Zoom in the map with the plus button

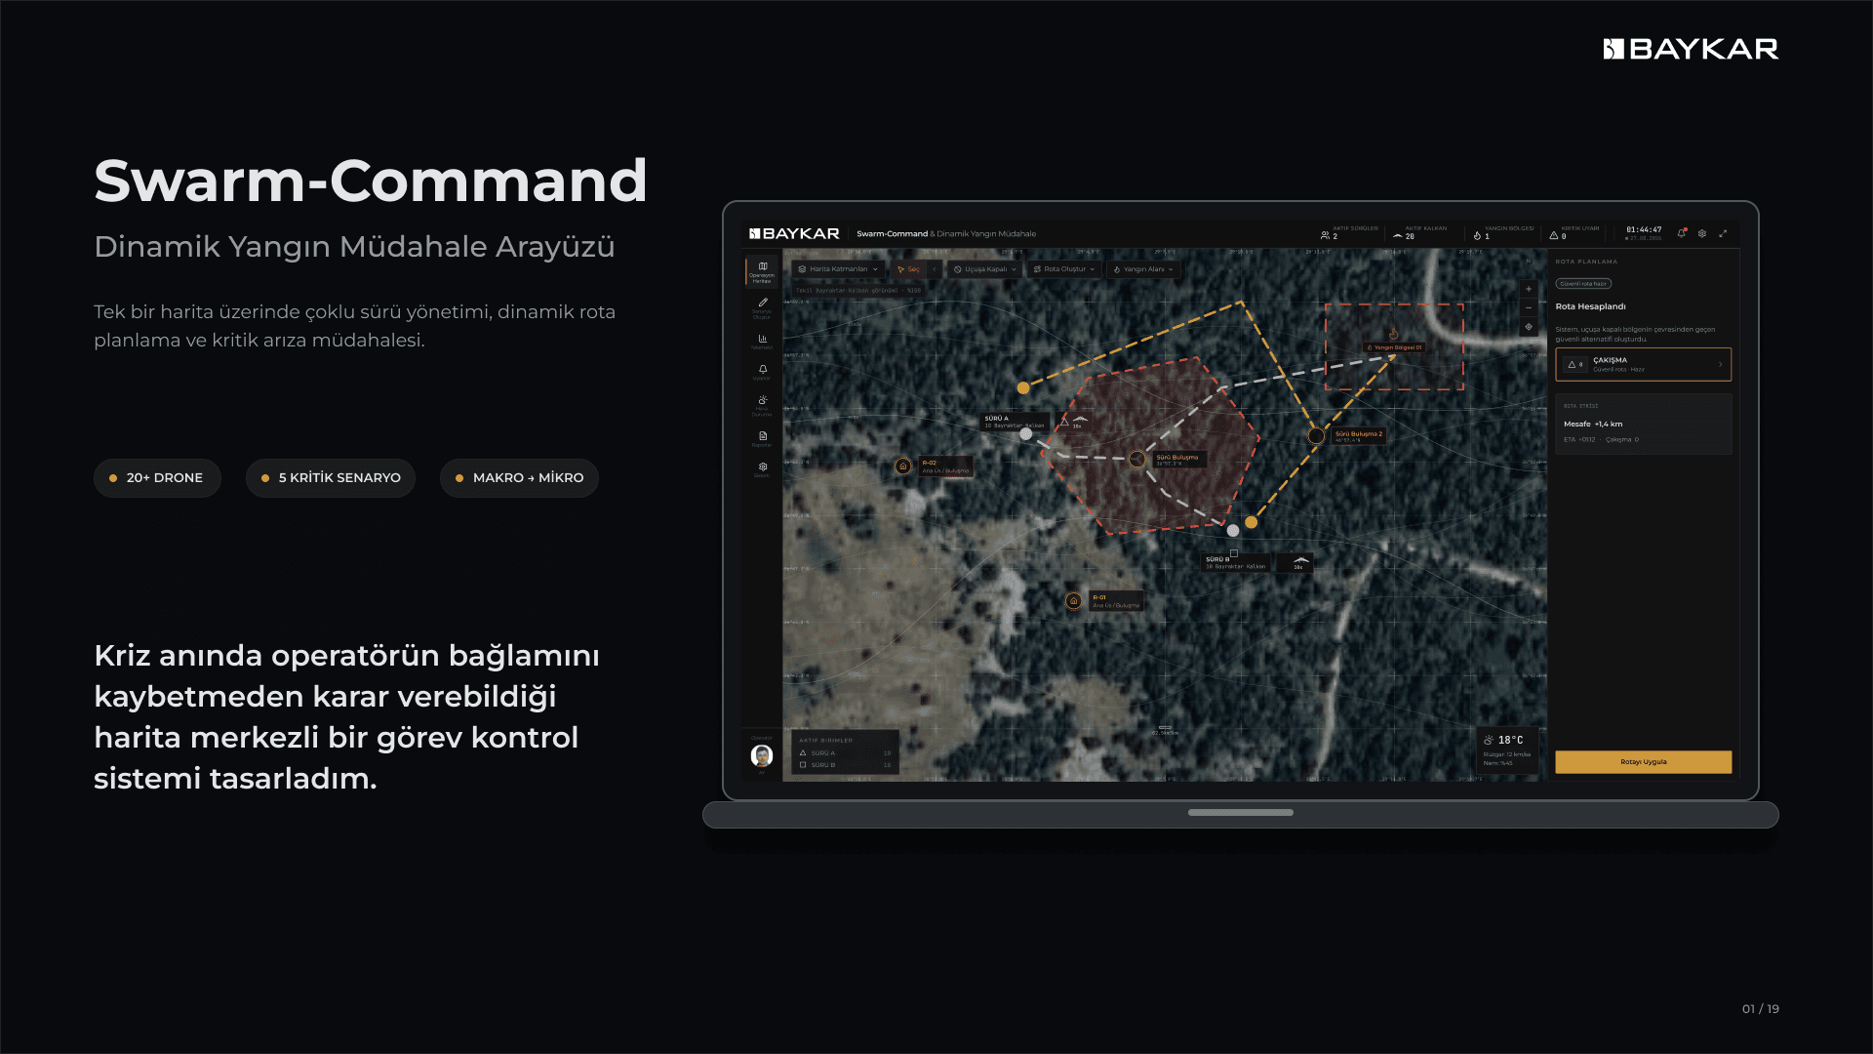tap(1529, 289)
